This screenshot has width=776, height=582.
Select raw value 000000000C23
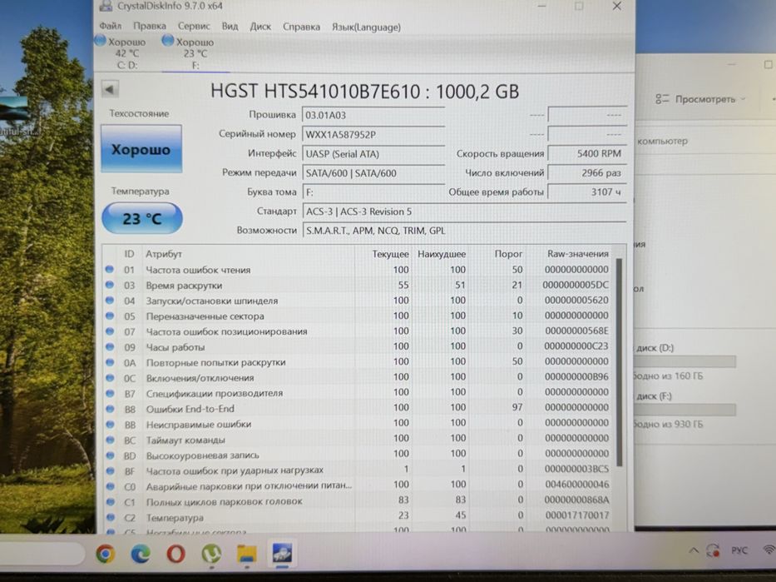click(x=576, y=346)
